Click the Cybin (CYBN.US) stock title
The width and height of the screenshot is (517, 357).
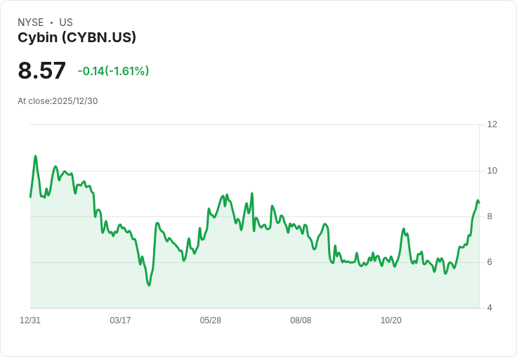[x=77, y=38]
